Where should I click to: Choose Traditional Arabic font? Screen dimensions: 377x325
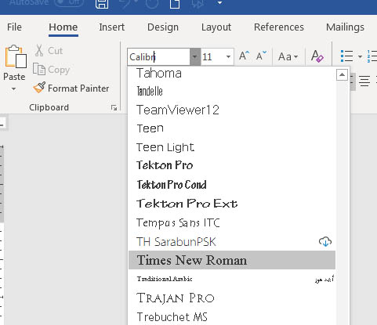(x=232, y=279)
